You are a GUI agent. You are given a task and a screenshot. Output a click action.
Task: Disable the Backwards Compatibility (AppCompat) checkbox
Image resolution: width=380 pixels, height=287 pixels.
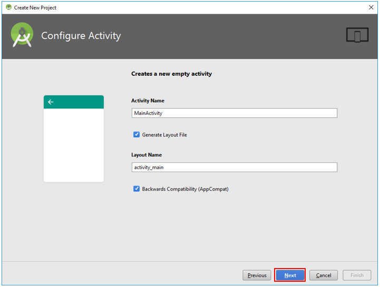coord(137,189)
